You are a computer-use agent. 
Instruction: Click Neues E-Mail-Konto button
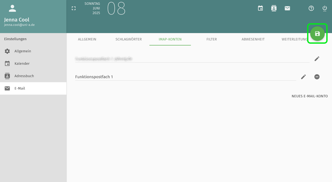pyautogui.click(x=310, y=96)
